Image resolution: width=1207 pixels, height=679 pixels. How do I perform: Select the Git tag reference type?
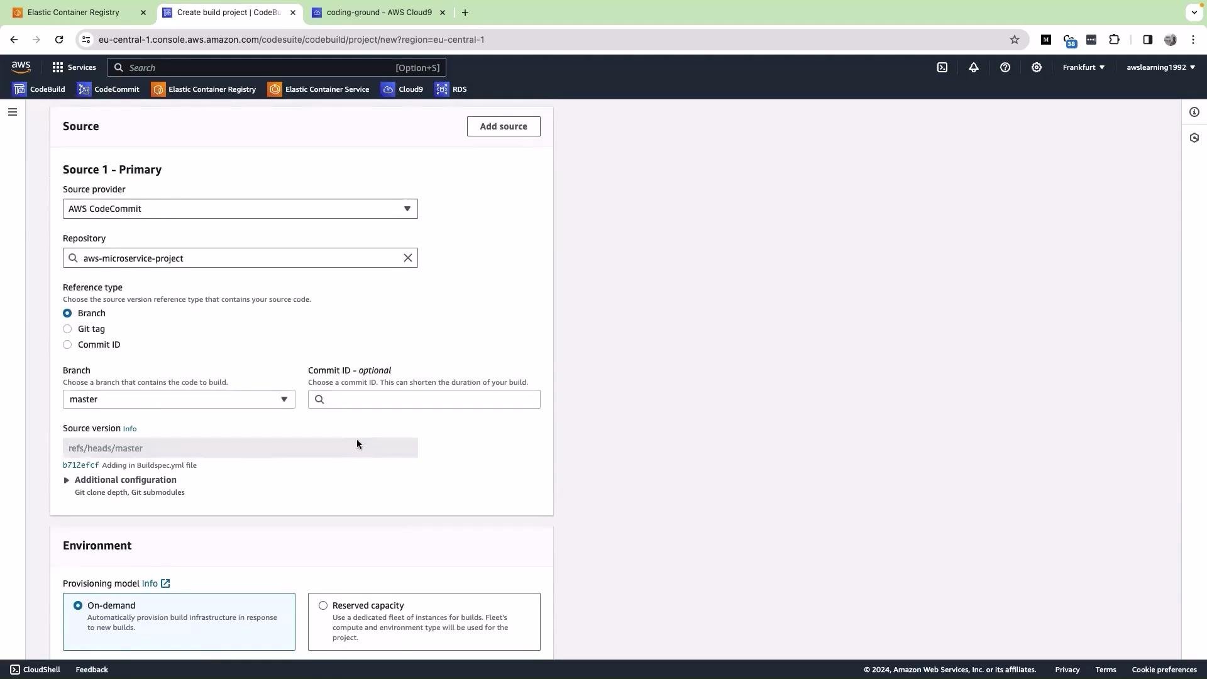[67, 329]
